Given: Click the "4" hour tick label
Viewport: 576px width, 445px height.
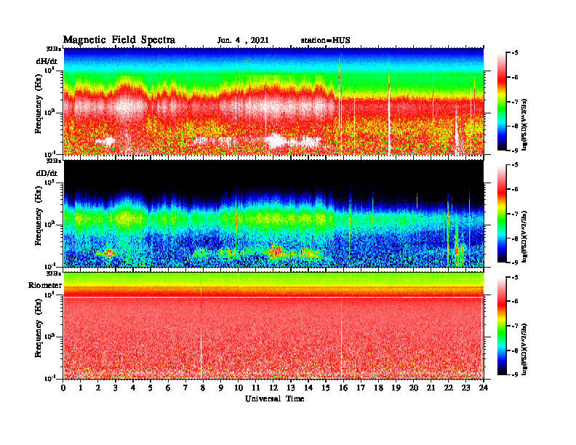Looking at the screenshot, I should point(133,388).
